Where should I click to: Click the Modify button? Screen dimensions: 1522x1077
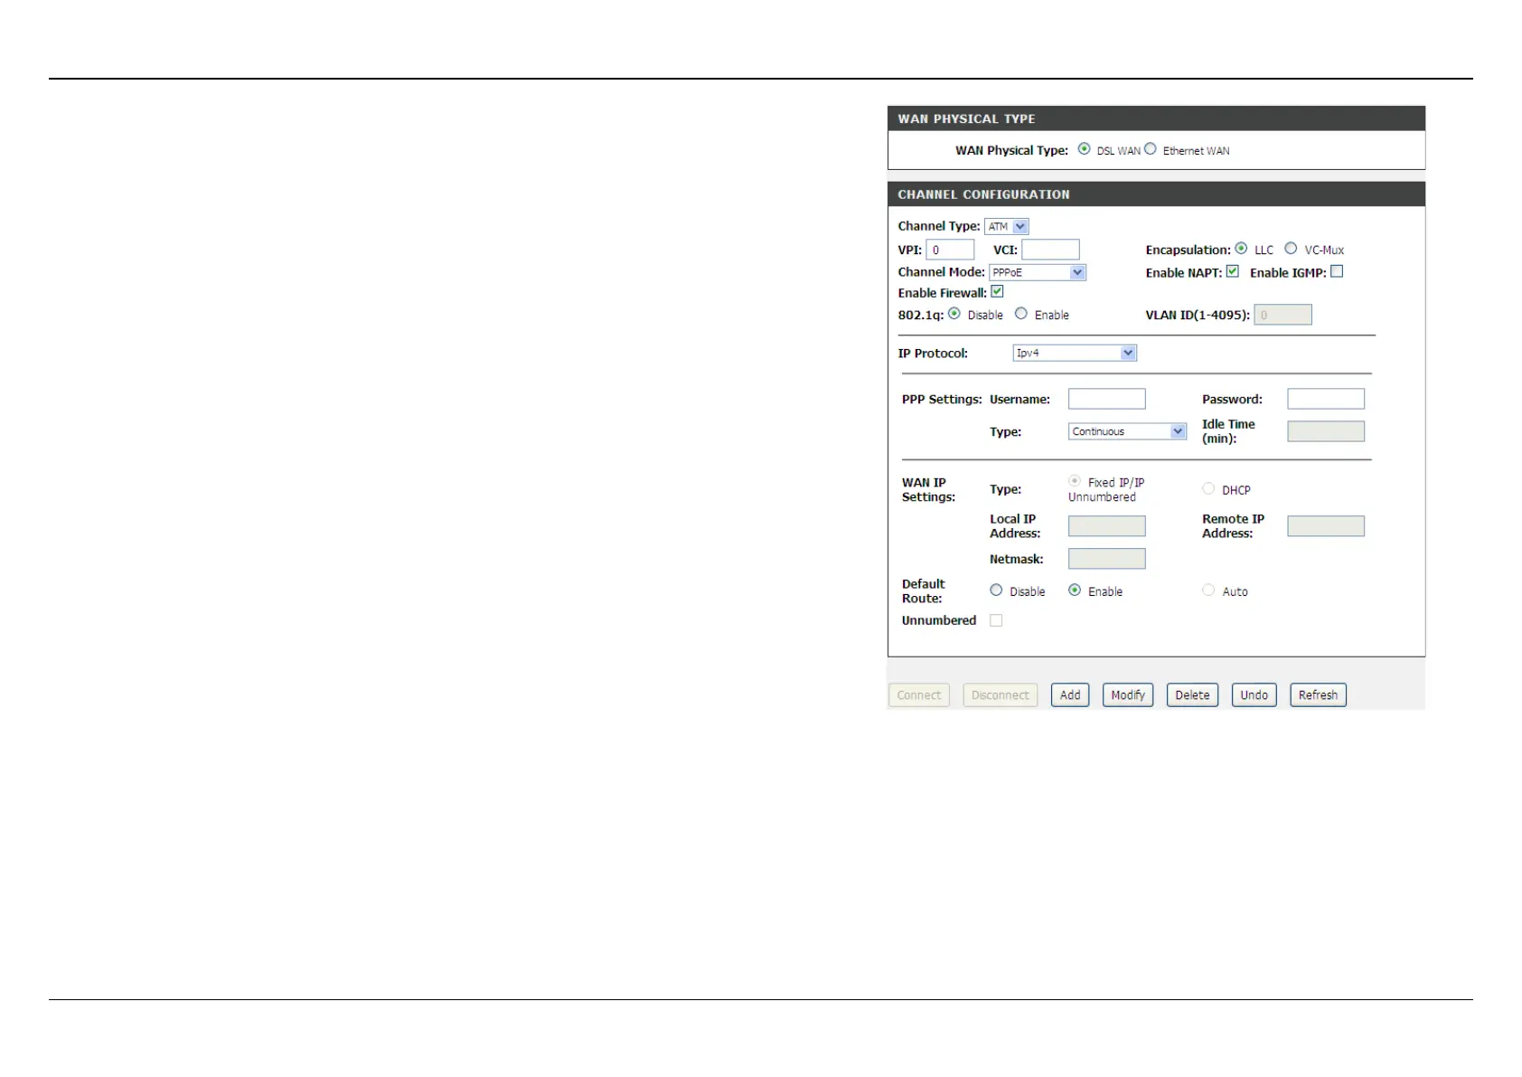(x=1128, y=695)
